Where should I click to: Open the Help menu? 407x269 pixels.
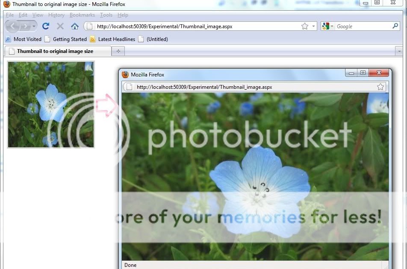(123, 15)
